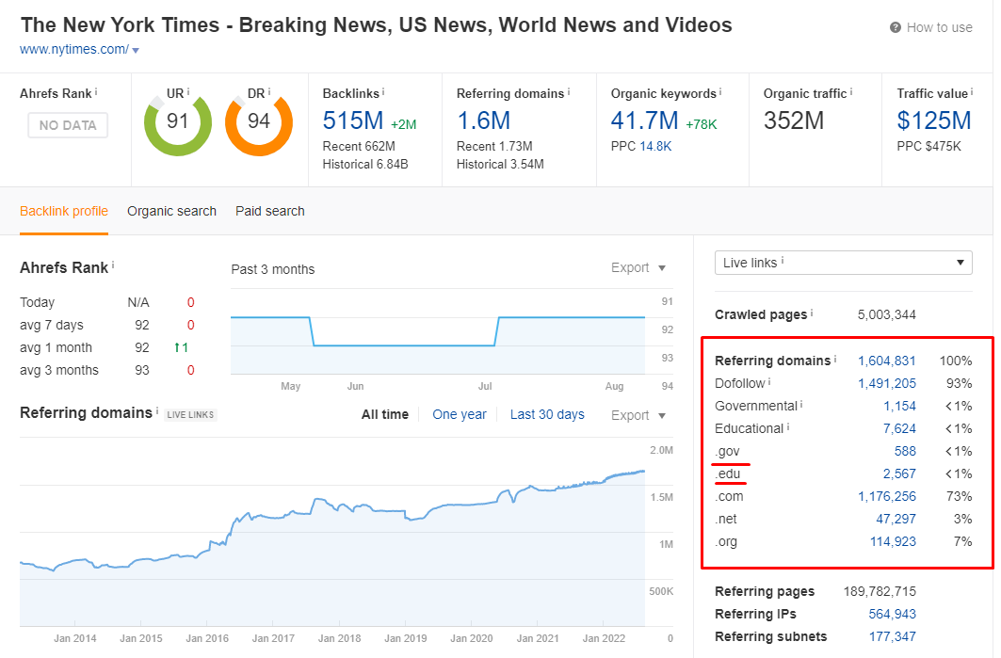This screenshot has width=1001, height=658.
Task: Open the PPC 14.8K keywords link
Action: coord(655,146)
